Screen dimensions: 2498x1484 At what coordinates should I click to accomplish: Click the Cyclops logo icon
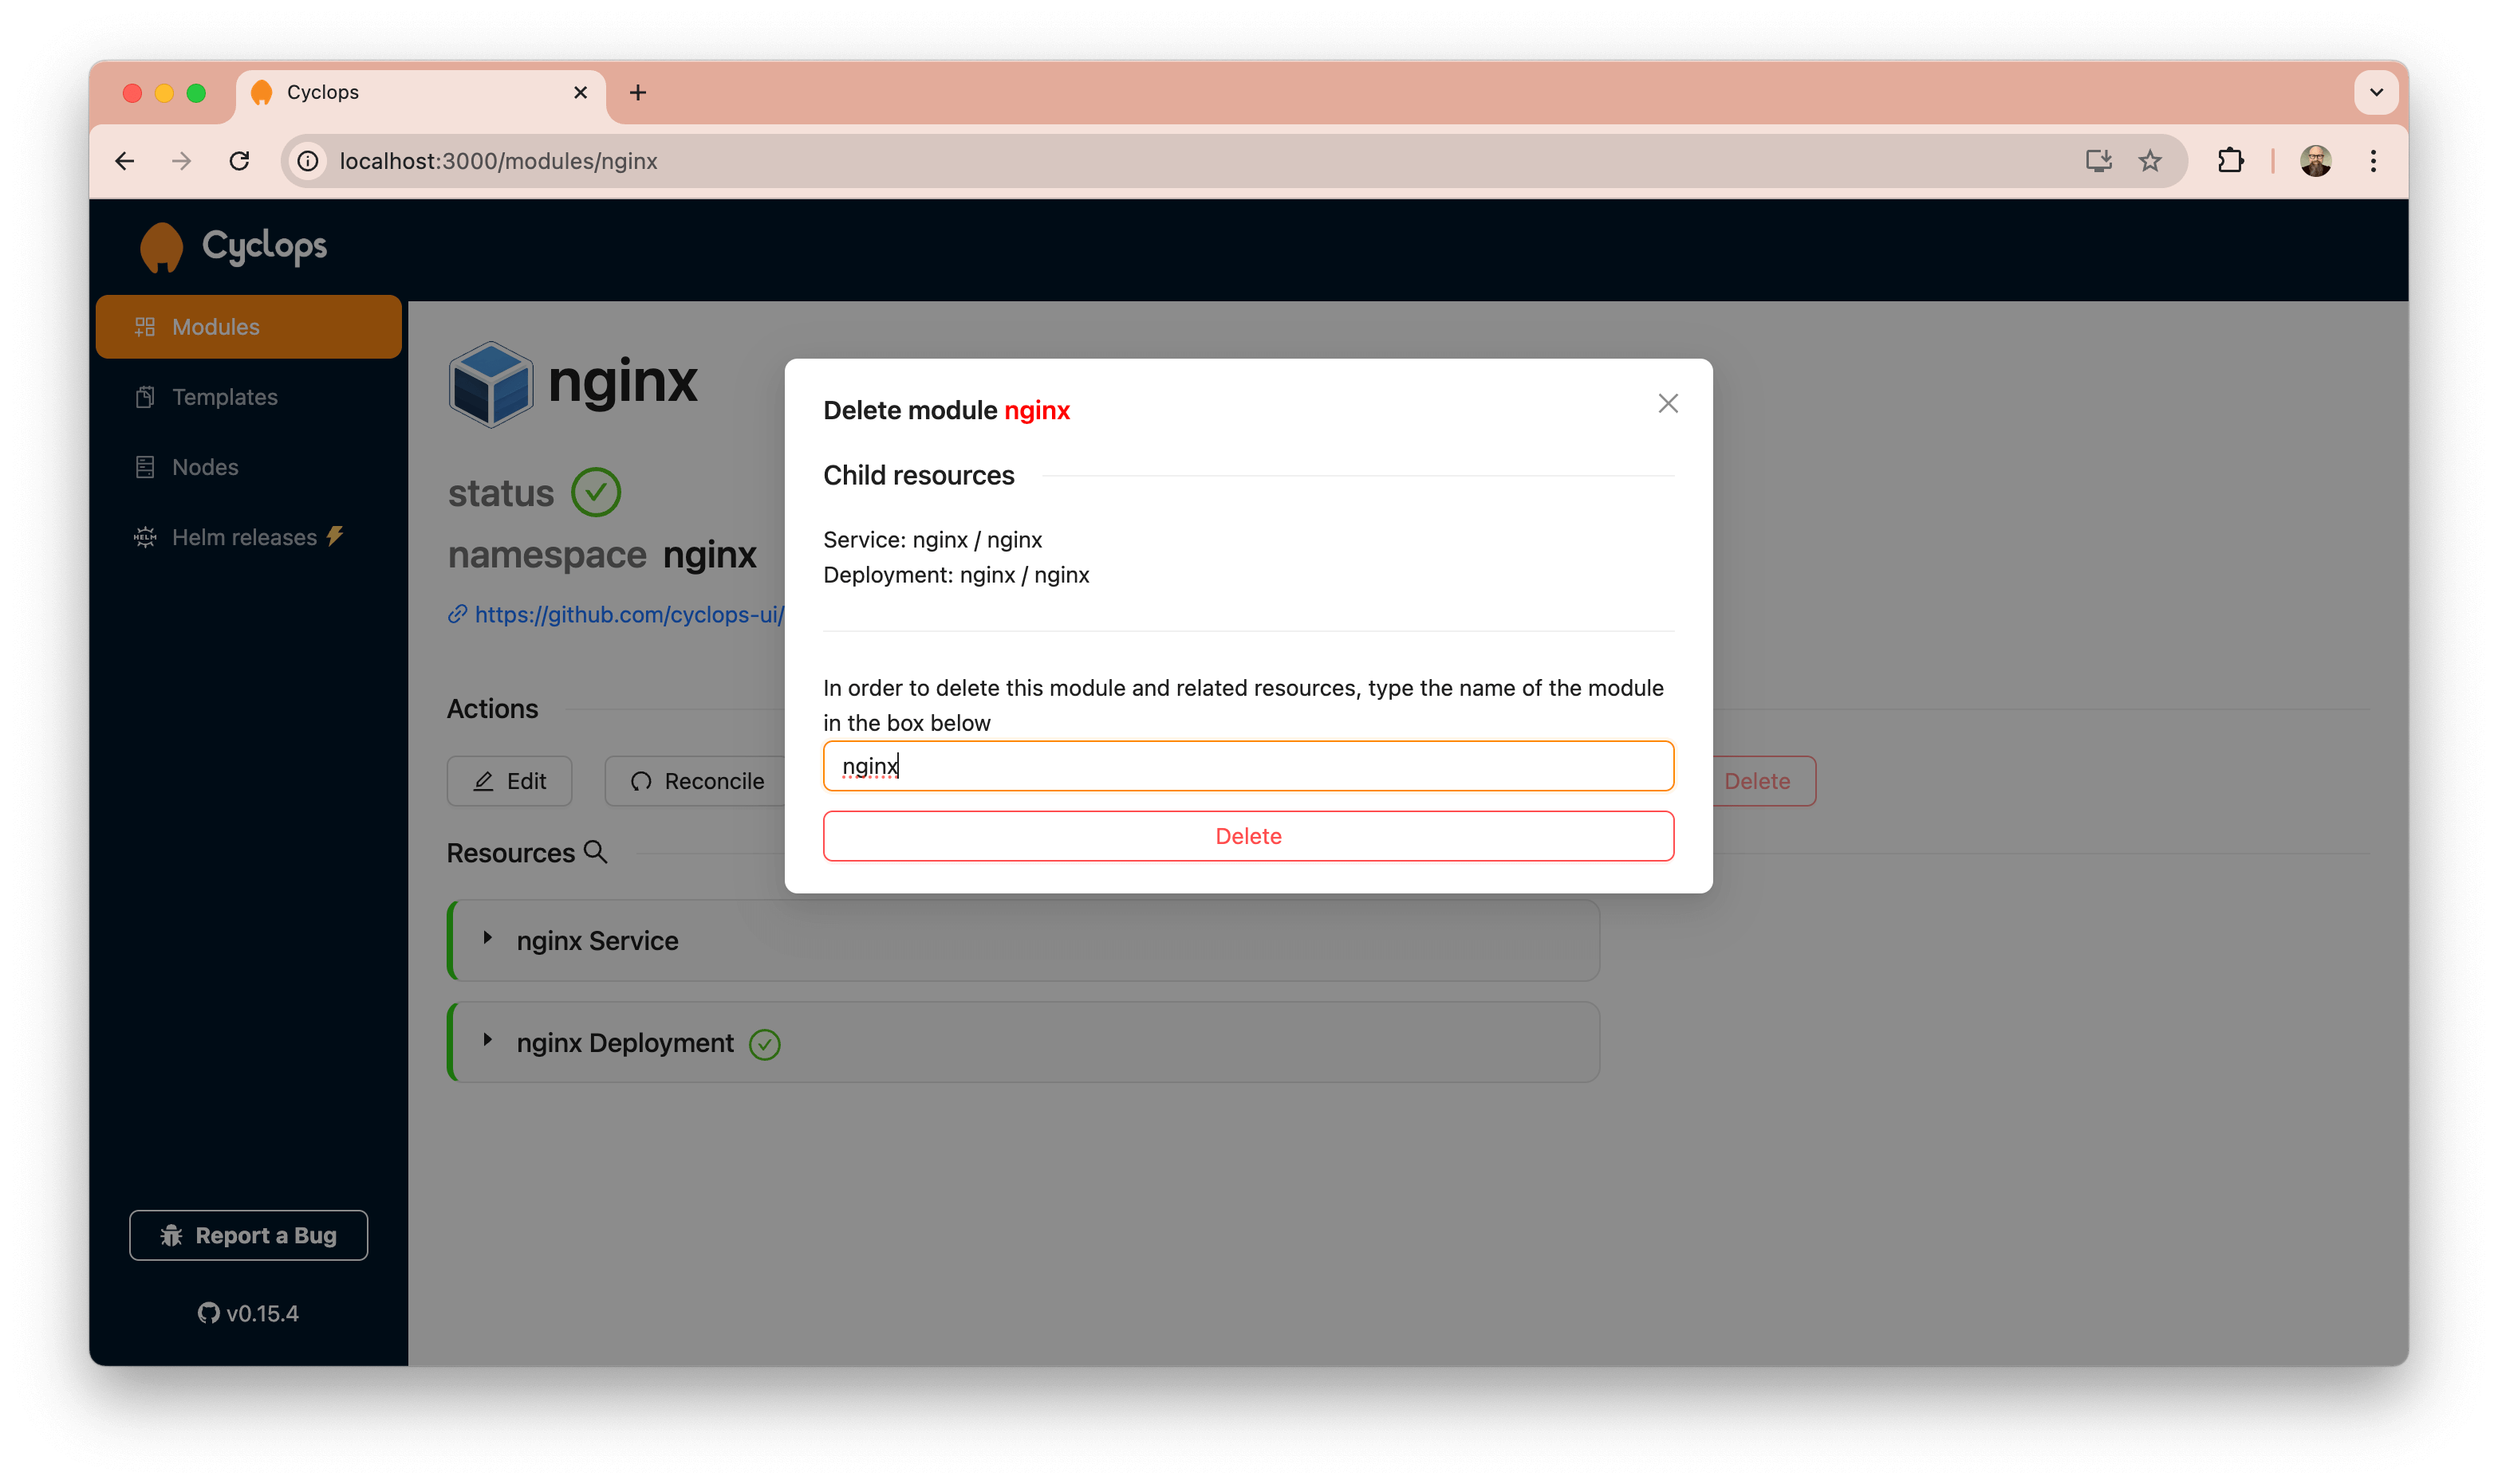pos(161,247)
